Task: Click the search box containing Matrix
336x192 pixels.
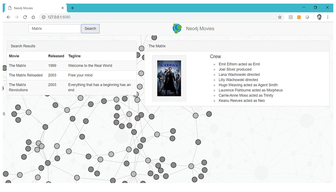Action: click(54, 29)
